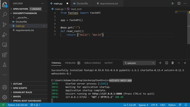Select terminal from 1: uvicorn dropdown
The image size is (190, 107).
(139, 63)
